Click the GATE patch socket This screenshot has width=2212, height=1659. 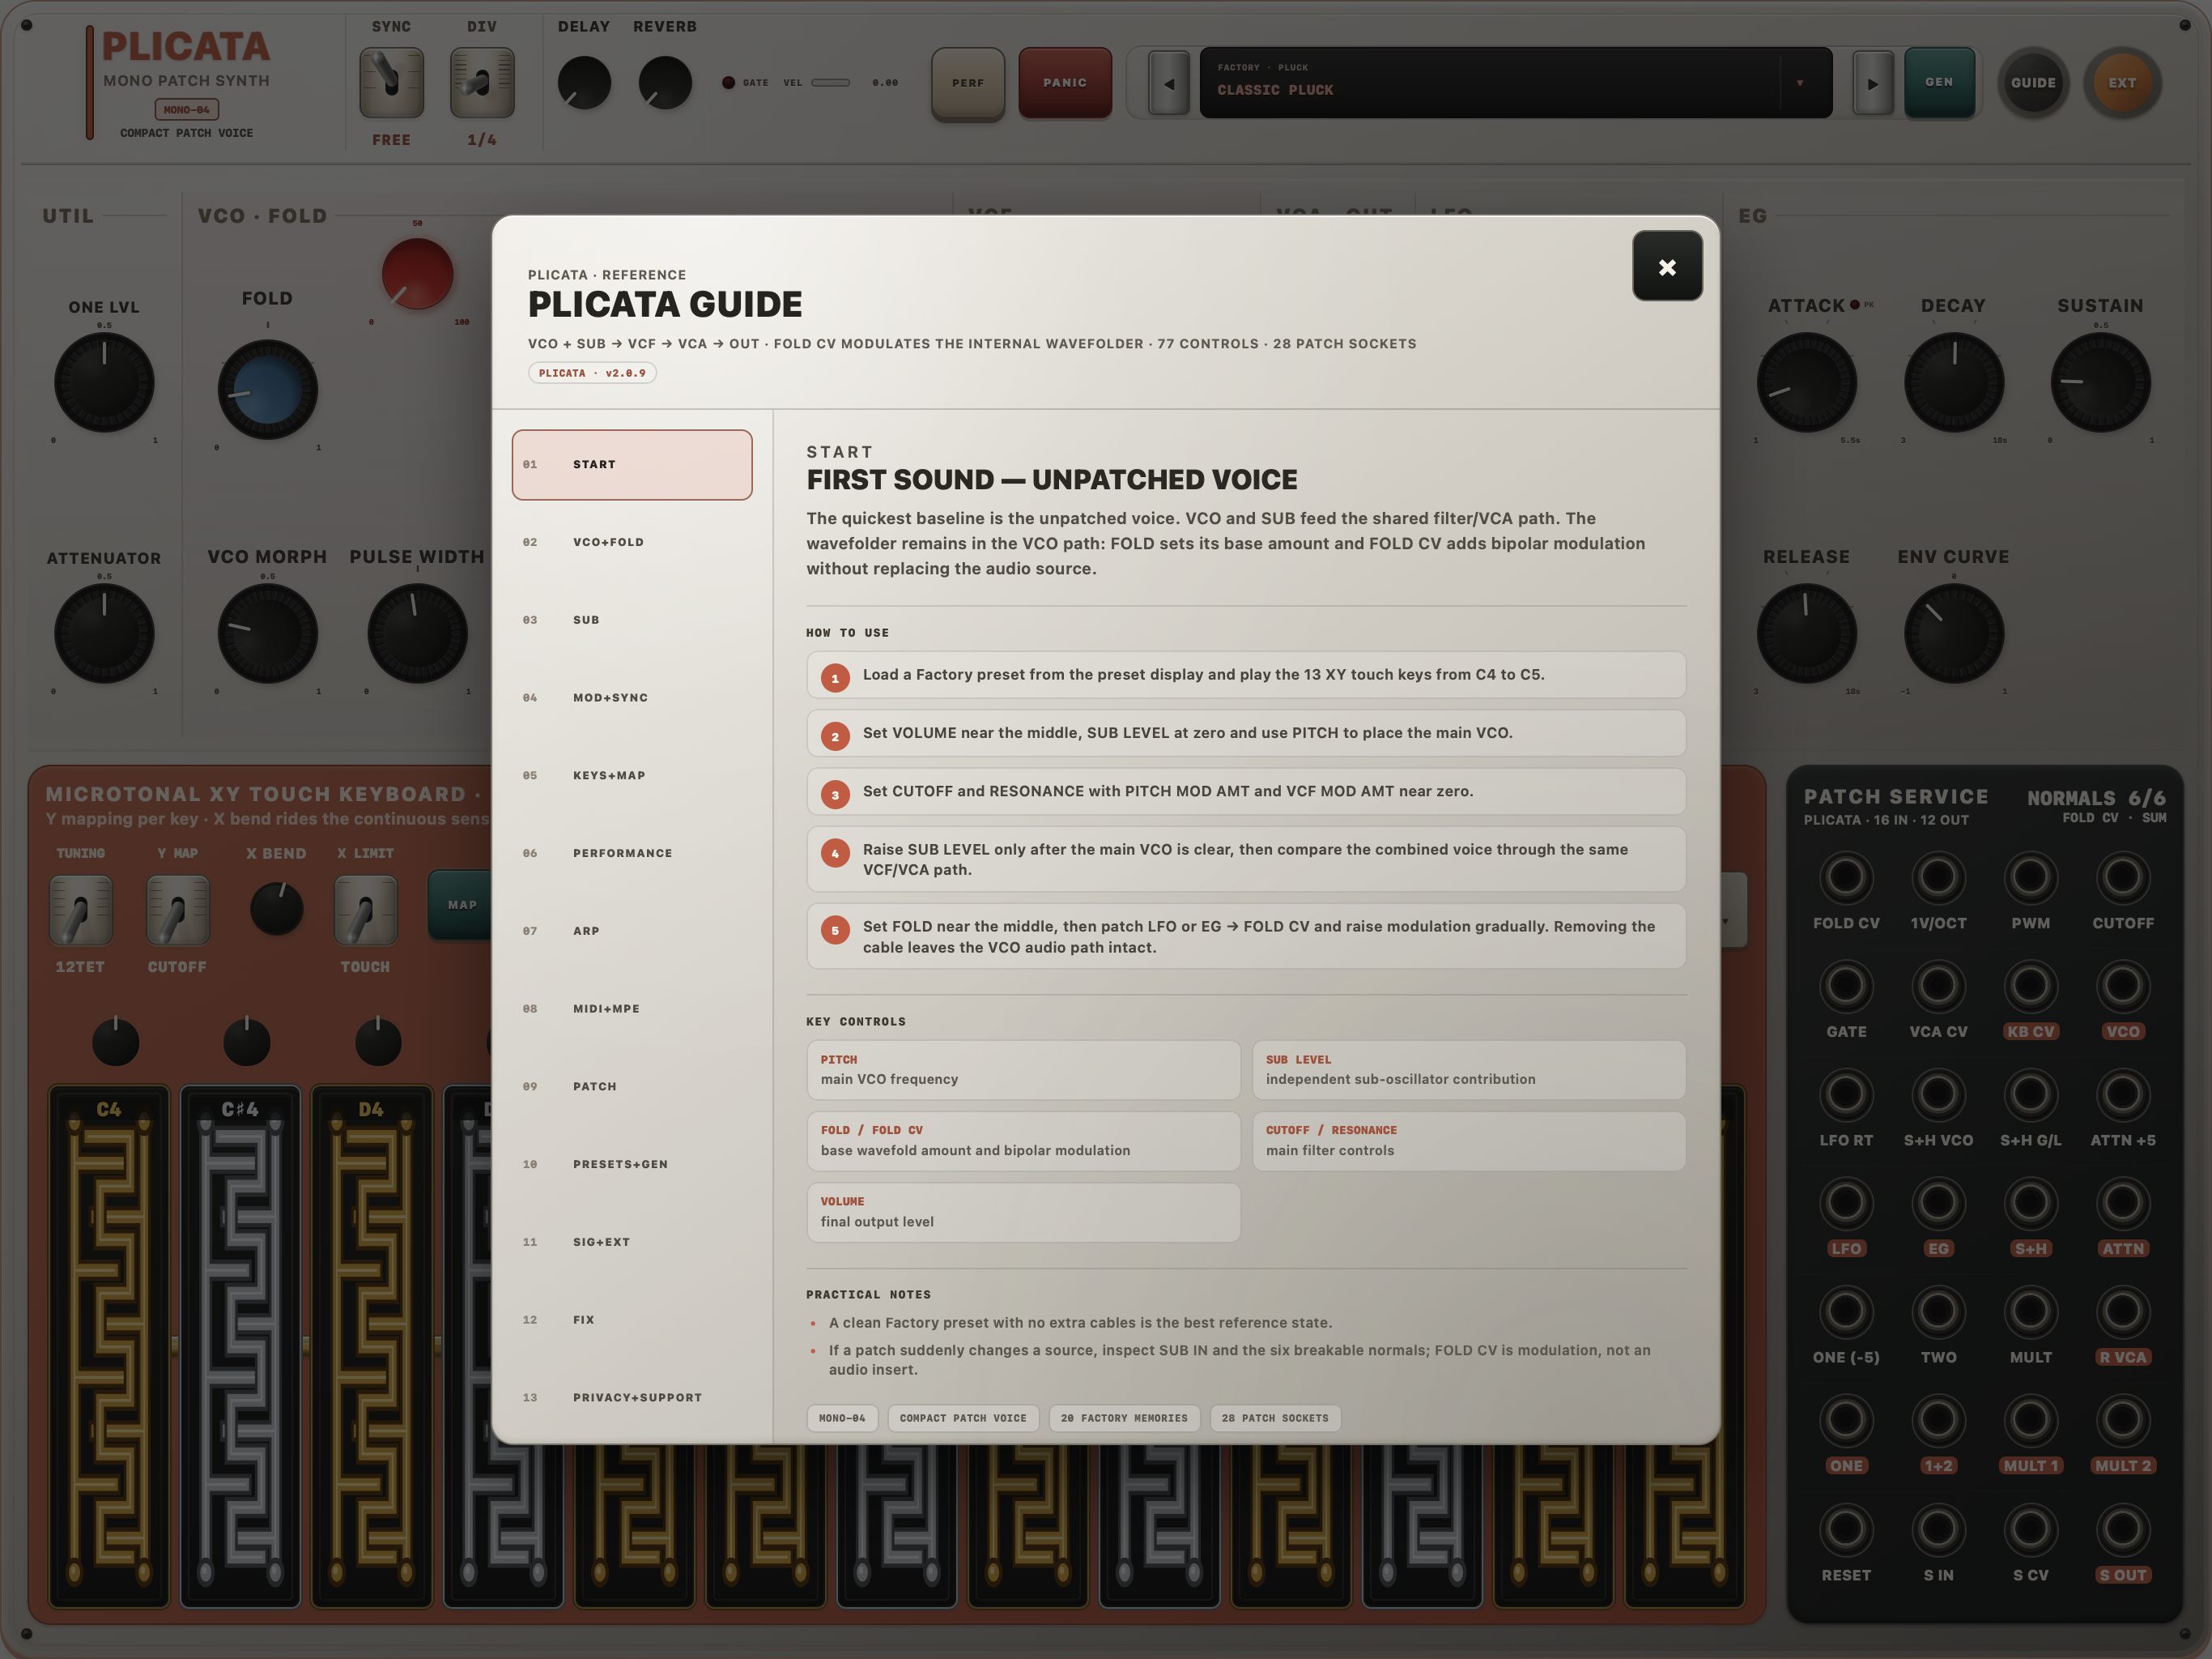coord(1846,987)
